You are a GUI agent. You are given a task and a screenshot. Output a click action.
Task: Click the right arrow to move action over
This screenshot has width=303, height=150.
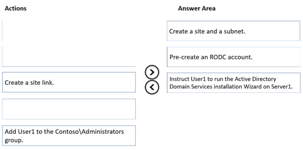(152, 72)
